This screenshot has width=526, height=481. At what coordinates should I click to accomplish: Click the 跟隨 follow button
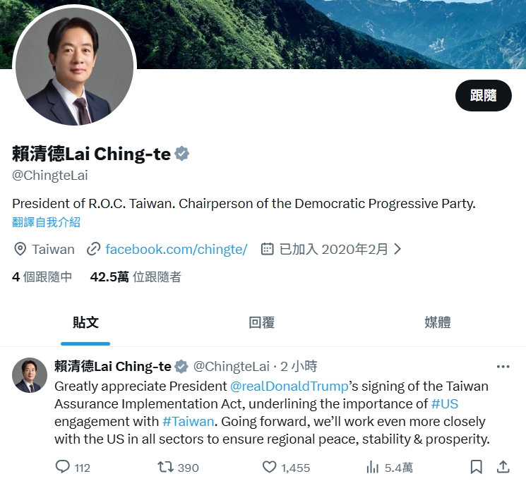(x=484, y=95)
